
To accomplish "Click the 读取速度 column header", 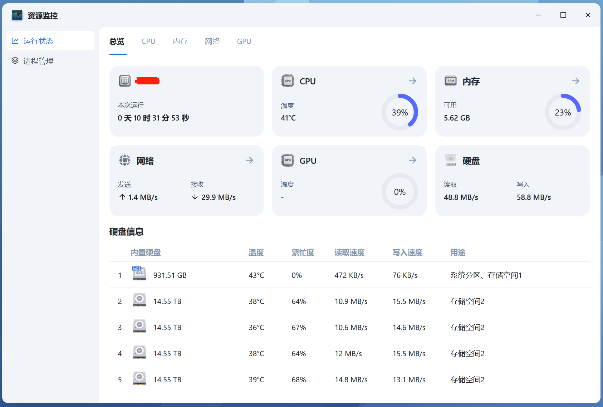I will (350, 252).
